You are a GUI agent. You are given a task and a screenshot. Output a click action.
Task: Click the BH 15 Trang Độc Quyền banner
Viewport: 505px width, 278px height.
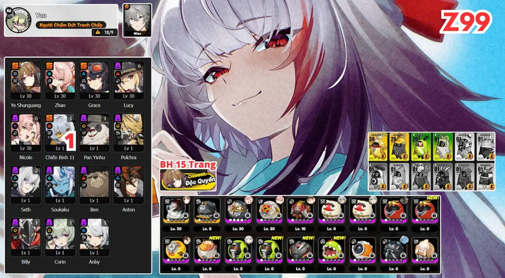pos(188,176)
